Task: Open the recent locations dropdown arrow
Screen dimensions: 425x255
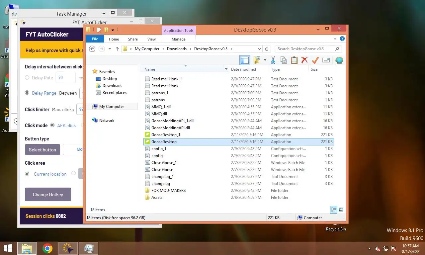Action: 110,49
